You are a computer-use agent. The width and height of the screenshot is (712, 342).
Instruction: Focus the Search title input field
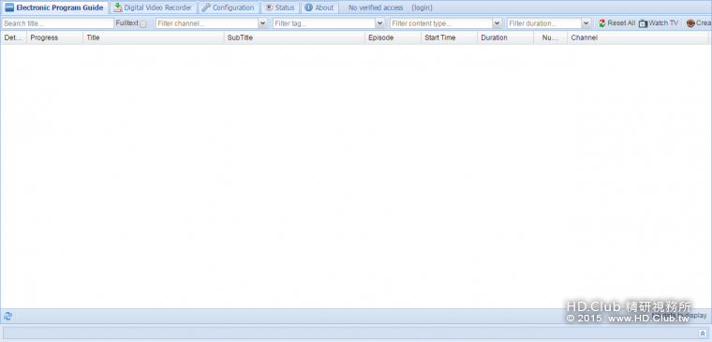[58, 23]
